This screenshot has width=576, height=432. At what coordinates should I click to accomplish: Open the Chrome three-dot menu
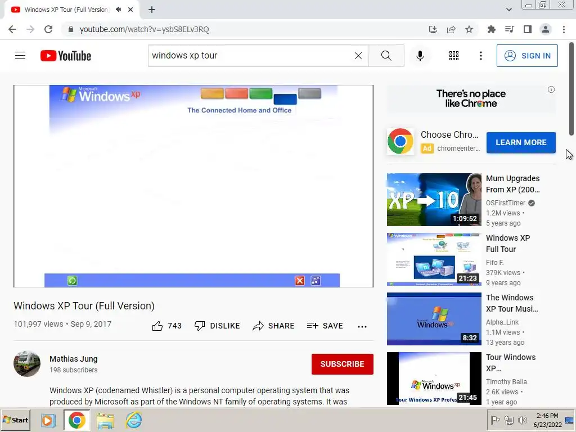point(564,29)
